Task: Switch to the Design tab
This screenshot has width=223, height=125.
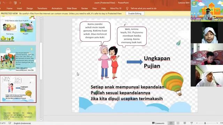Action: click(30, 8)
